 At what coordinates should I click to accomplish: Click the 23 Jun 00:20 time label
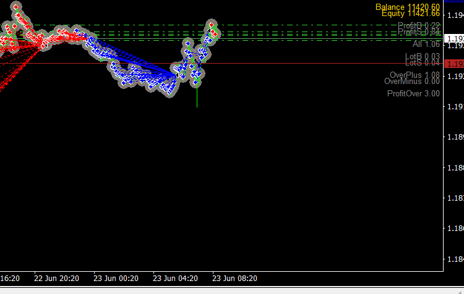coord(116,279)
